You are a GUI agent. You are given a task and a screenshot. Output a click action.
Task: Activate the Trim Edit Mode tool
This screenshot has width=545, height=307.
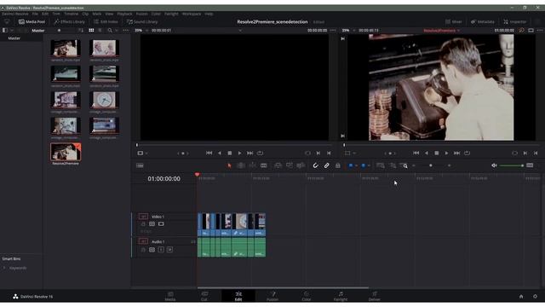tap(240, 165)
